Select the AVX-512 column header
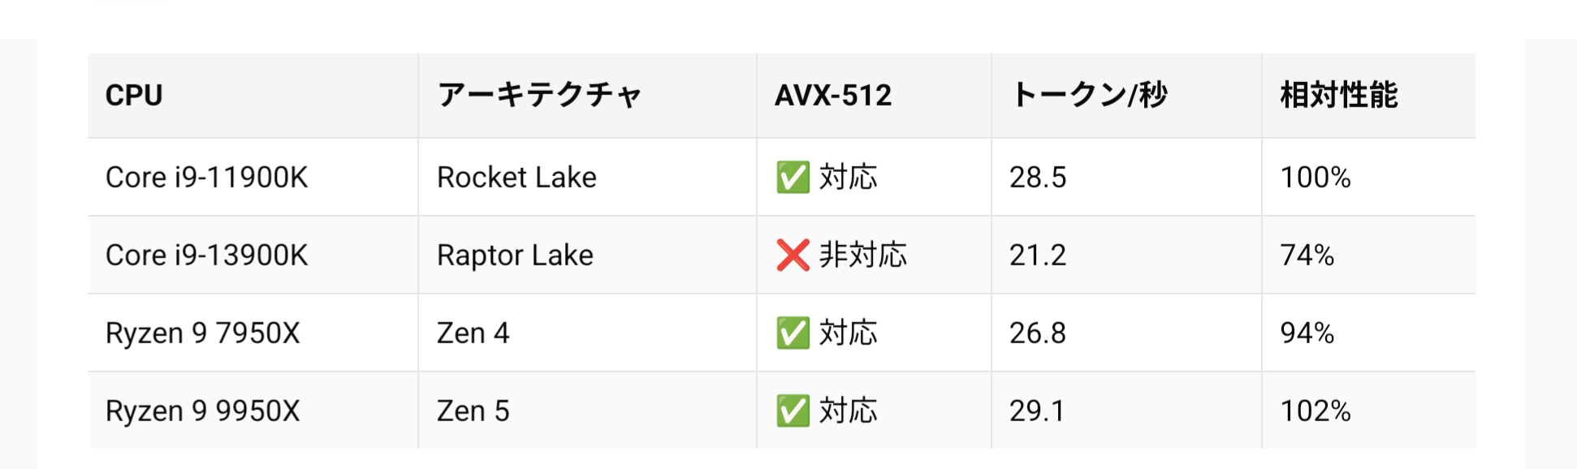Viewport: 1577px width, 469px height. pyautogui.click(x=833, y=96)
